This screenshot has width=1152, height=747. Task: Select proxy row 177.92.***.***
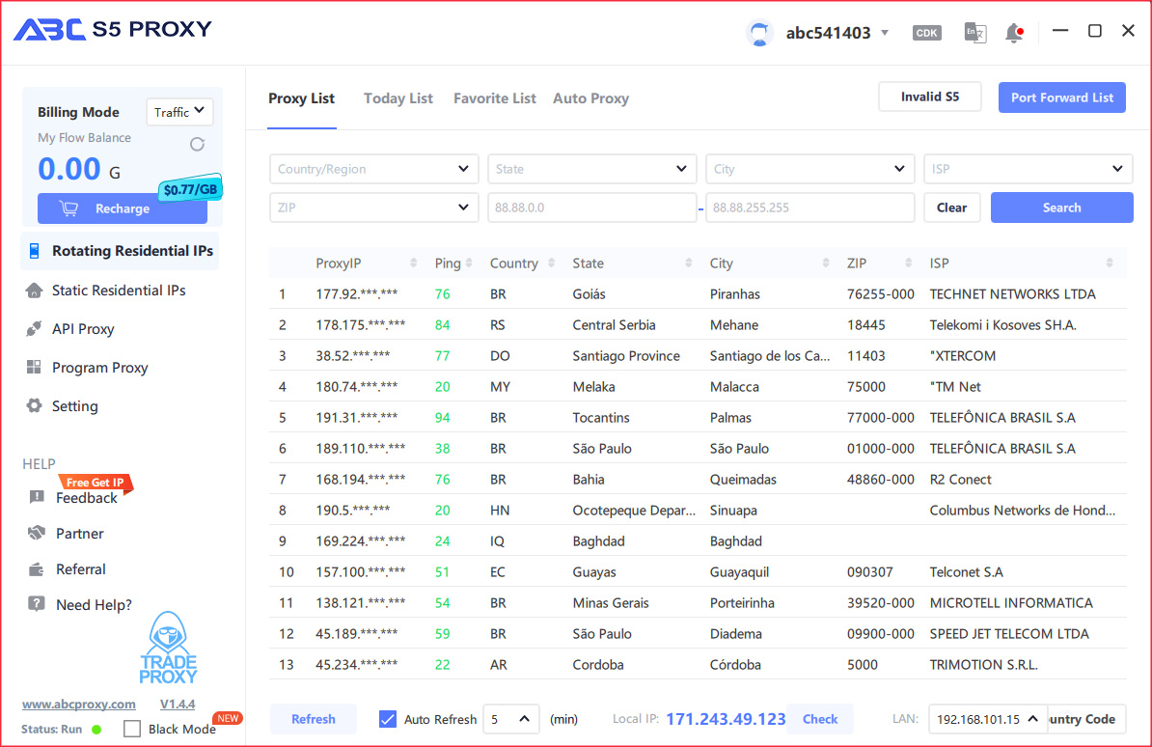698,294
